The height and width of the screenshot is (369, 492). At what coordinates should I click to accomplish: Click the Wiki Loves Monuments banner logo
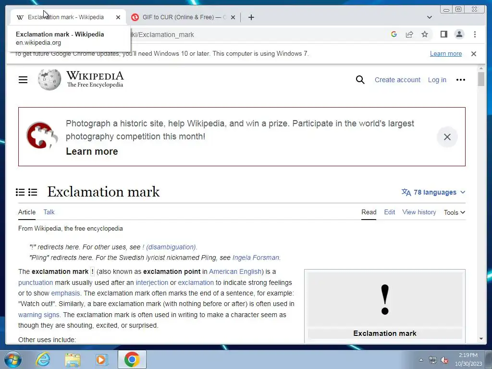tap(42, 135)
